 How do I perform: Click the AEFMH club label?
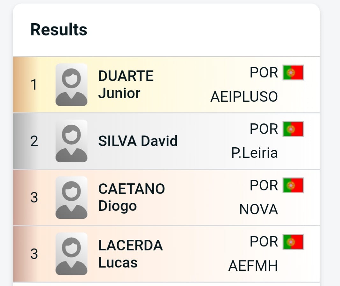point(253,266)
